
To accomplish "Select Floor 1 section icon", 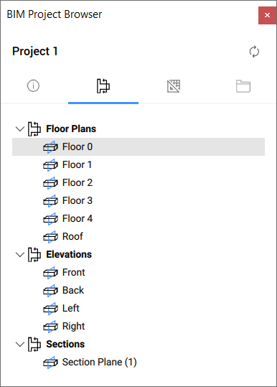I will pyautogui.click(x=50, y=165).
